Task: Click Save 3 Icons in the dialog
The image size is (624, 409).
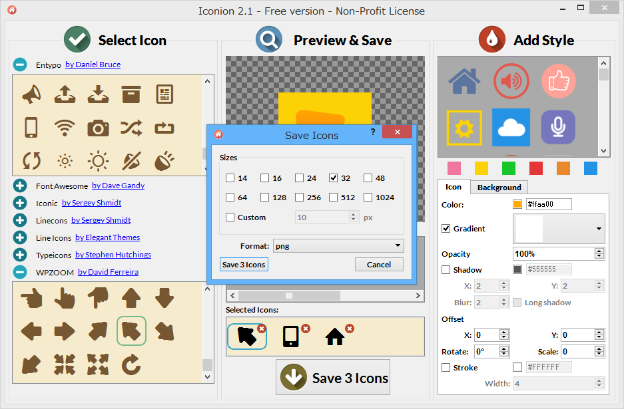Action: pos(244,265)
